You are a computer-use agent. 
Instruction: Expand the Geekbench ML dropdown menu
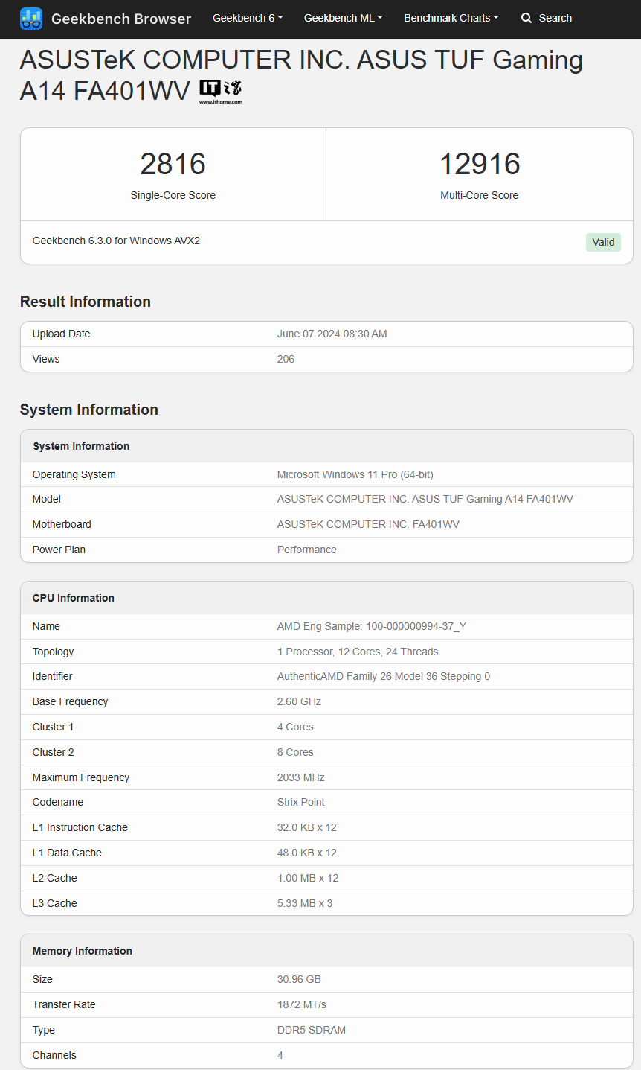344,18
